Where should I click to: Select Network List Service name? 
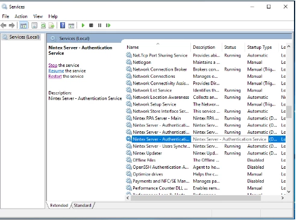coord(152,90)
